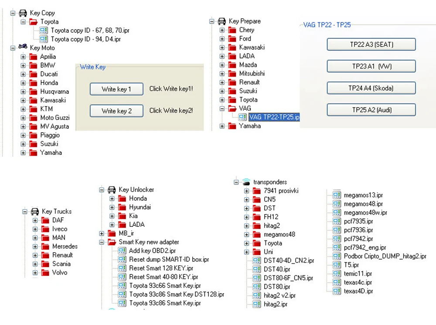Collapse the transponders root node
Viewport: 436px width, 325px height.
click(236, 182)
